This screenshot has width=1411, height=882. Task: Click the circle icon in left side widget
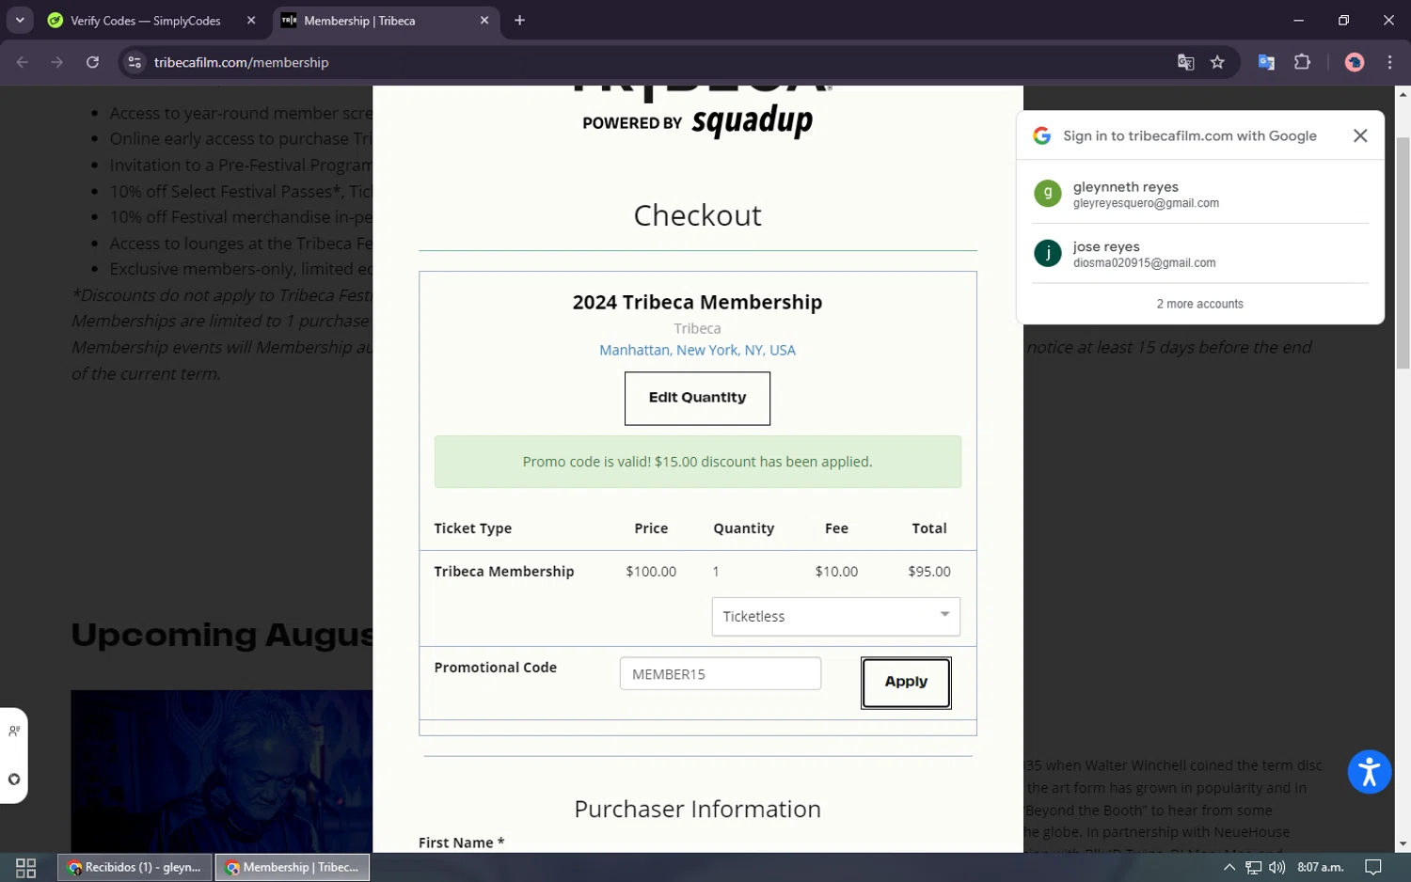[x=14, y=779]
